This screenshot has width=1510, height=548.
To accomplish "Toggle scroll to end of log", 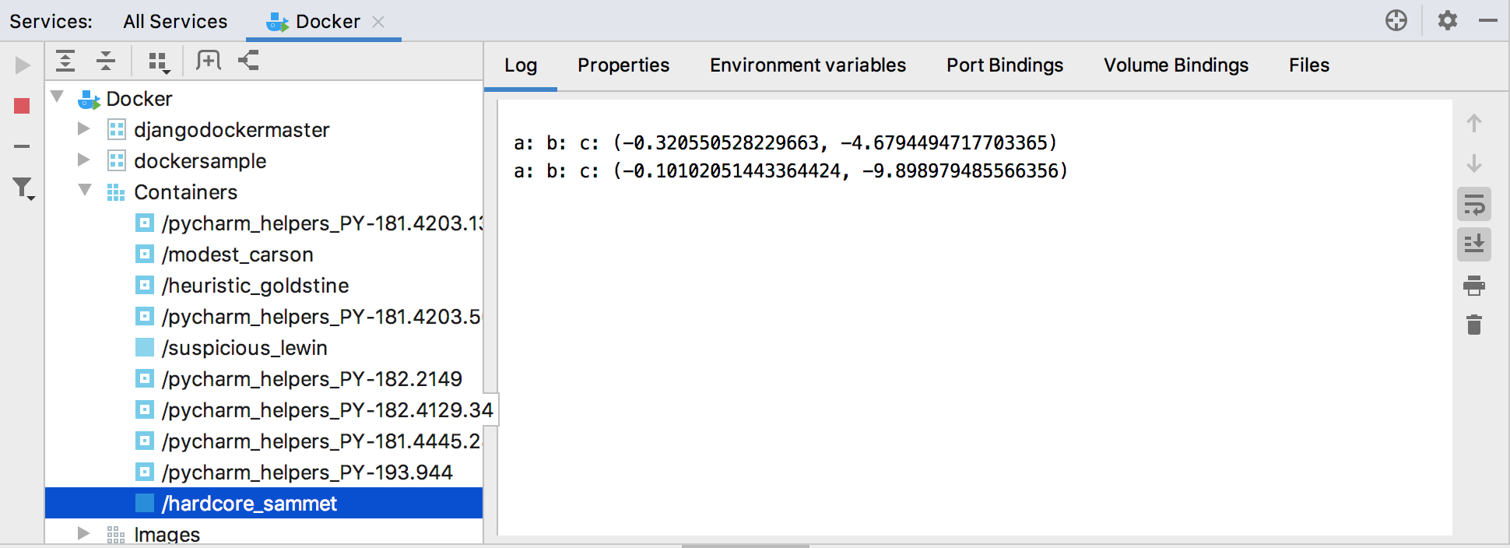I will (1474, 244).
